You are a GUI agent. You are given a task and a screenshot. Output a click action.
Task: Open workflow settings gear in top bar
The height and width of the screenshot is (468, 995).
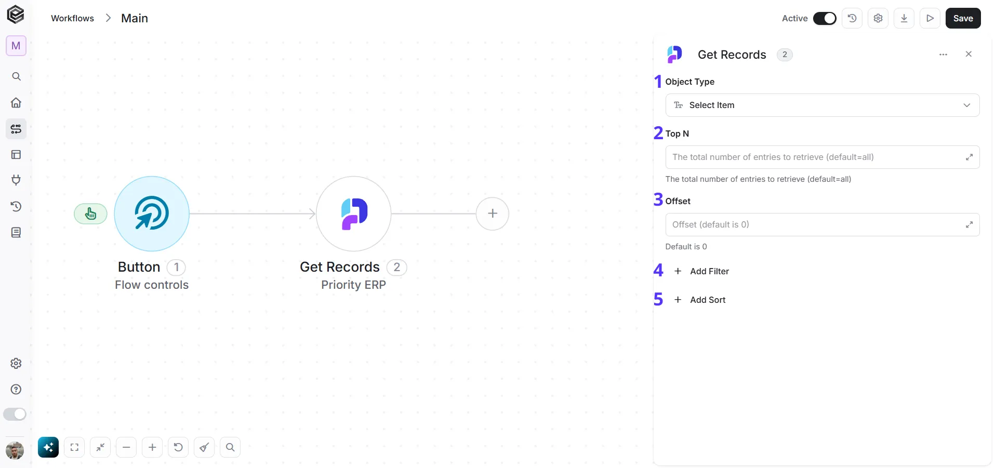[x=878, y=18]
